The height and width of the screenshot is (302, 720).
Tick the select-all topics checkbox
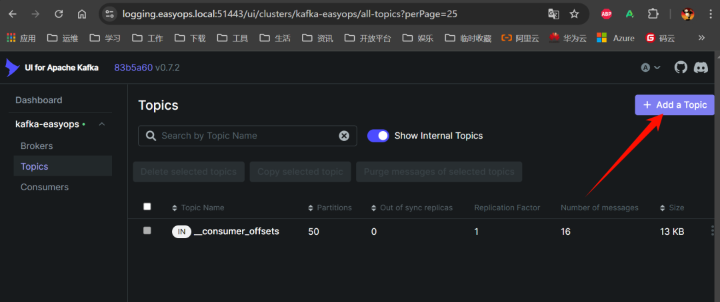[147, 207]
